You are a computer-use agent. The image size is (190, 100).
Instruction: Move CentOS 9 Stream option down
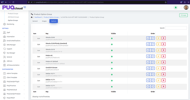click(148, 68)
